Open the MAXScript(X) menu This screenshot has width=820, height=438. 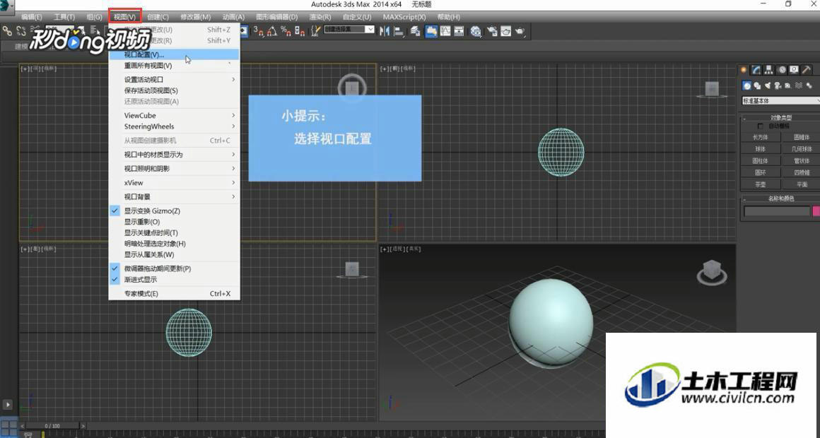404,17
